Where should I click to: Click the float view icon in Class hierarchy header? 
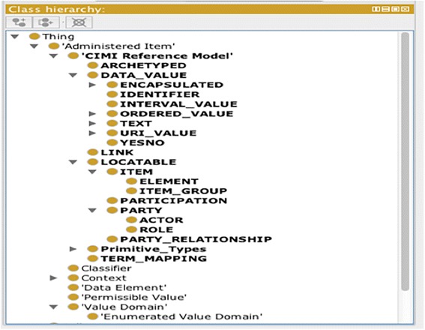[x=396, y=9]
